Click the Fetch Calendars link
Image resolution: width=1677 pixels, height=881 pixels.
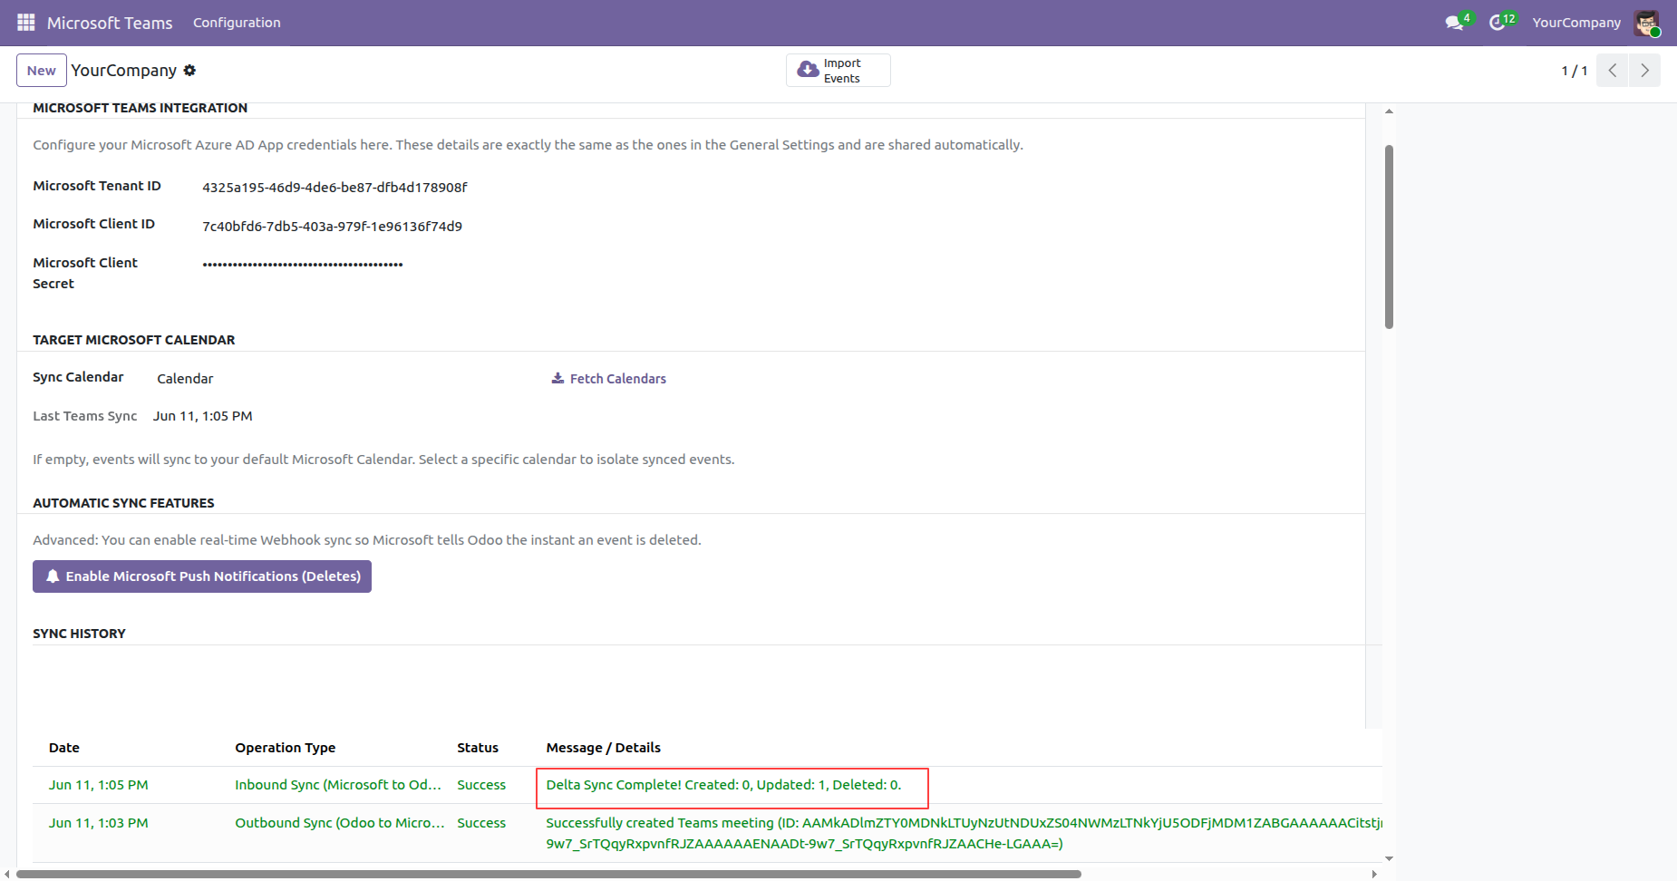point(609,379)
